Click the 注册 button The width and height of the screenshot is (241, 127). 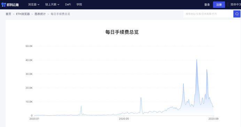point(219,4)
